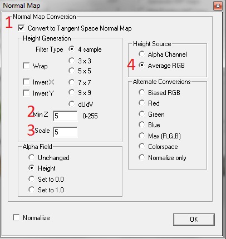Set Alpha Field to Height
226x239 pixels.
point(31,168)
